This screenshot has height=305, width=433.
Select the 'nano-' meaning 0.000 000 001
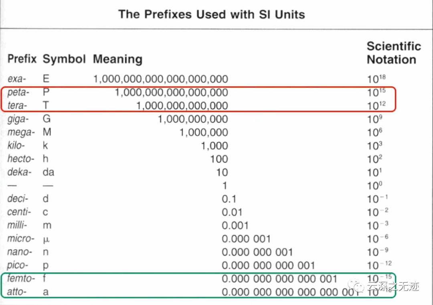point(257,252)
